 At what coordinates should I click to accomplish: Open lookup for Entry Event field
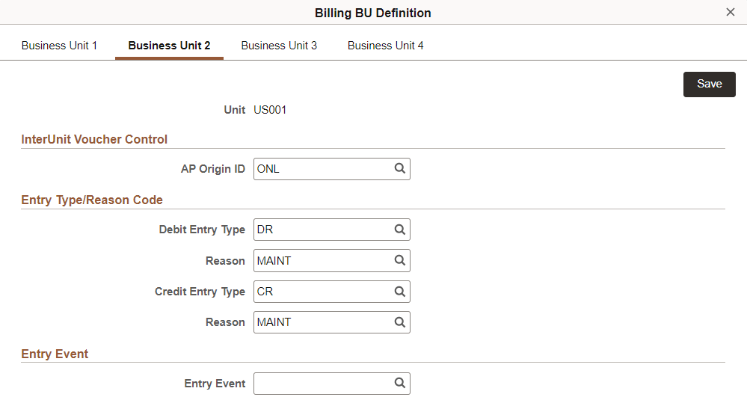pos(400,383)
